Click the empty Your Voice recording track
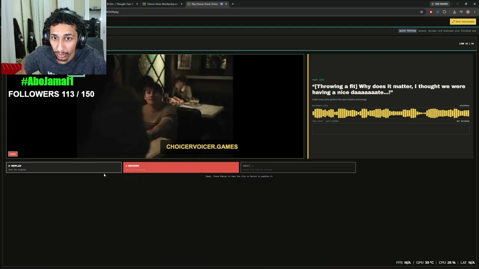 tap(391, 129)
